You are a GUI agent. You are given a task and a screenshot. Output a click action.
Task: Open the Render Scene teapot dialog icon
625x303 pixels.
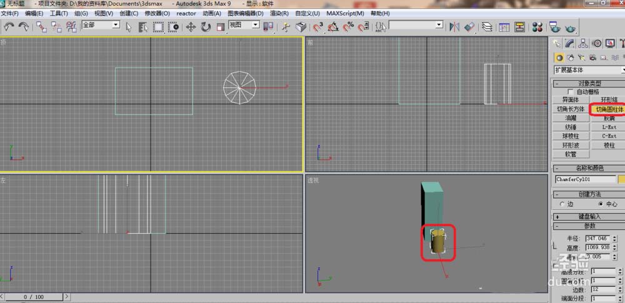[x=554, y=27]
